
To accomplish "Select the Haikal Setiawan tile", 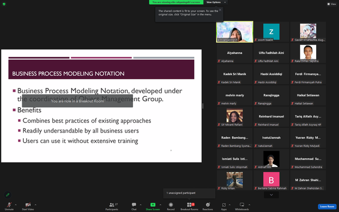I will 308,95.
